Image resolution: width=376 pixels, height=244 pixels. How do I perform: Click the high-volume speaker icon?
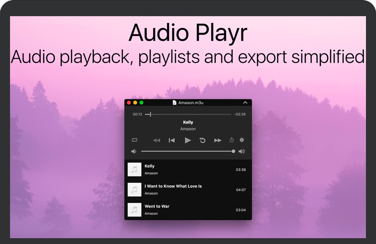pos(241,151)
